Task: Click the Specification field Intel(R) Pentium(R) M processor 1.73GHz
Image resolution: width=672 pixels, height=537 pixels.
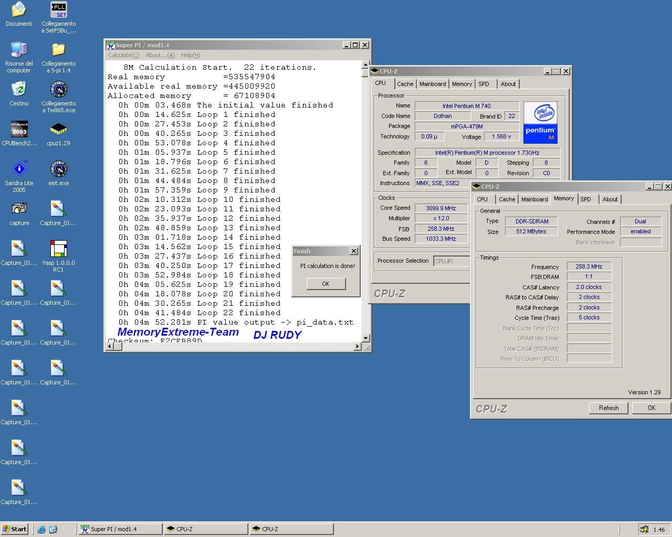Action: pos(487,153)
